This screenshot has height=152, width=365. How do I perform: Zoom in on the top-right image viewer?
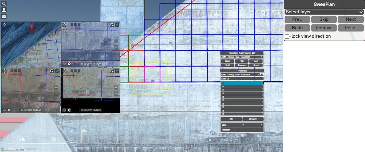click(x=116, y=41)
